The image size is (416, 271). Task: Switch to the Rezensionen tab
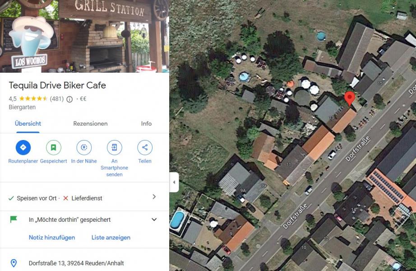coord(90,124)
